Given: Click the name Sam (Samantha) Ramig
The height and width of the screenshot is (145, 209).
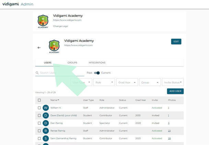Looking at the screenshot, I should (x=63, y=139).
